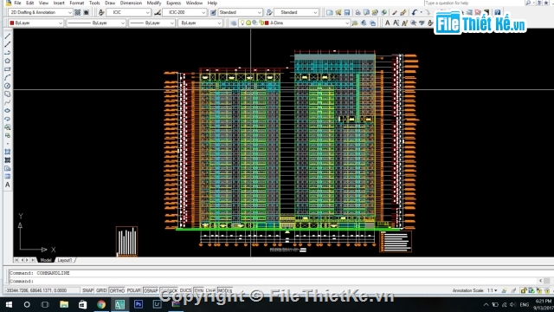This screenshot has height=312, width=554.
Task: Toggle GRID display in status bar
Action: tap(101, 290)
